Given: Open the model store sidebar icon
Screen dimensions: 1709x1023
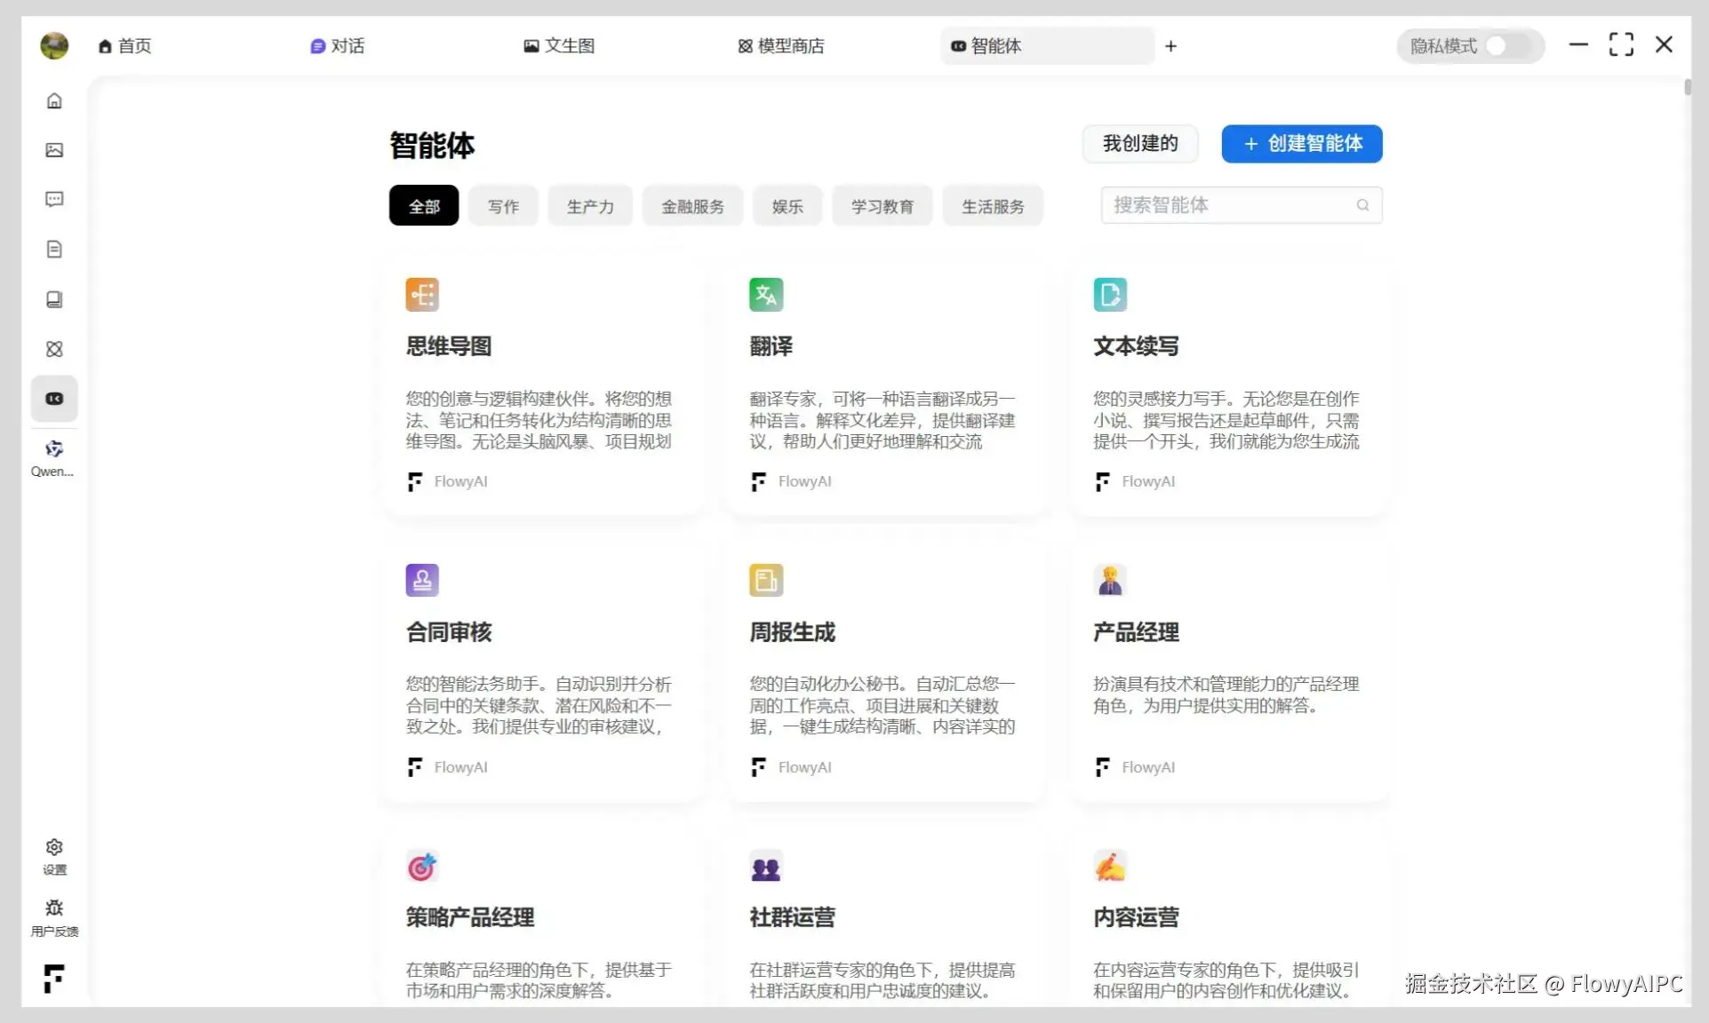Looking at the screenshot, I should click(x=54, y=349).
